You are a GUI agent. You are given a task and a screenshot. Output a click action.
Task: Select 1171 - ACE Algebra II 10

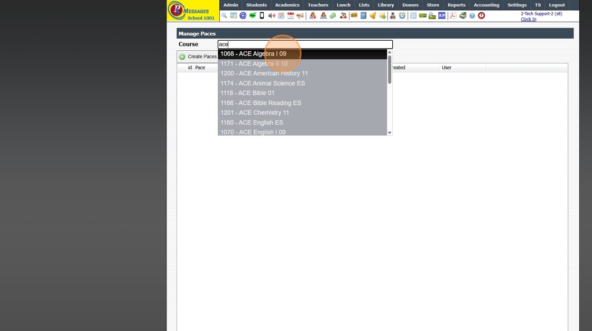click(x=302, y=63)
